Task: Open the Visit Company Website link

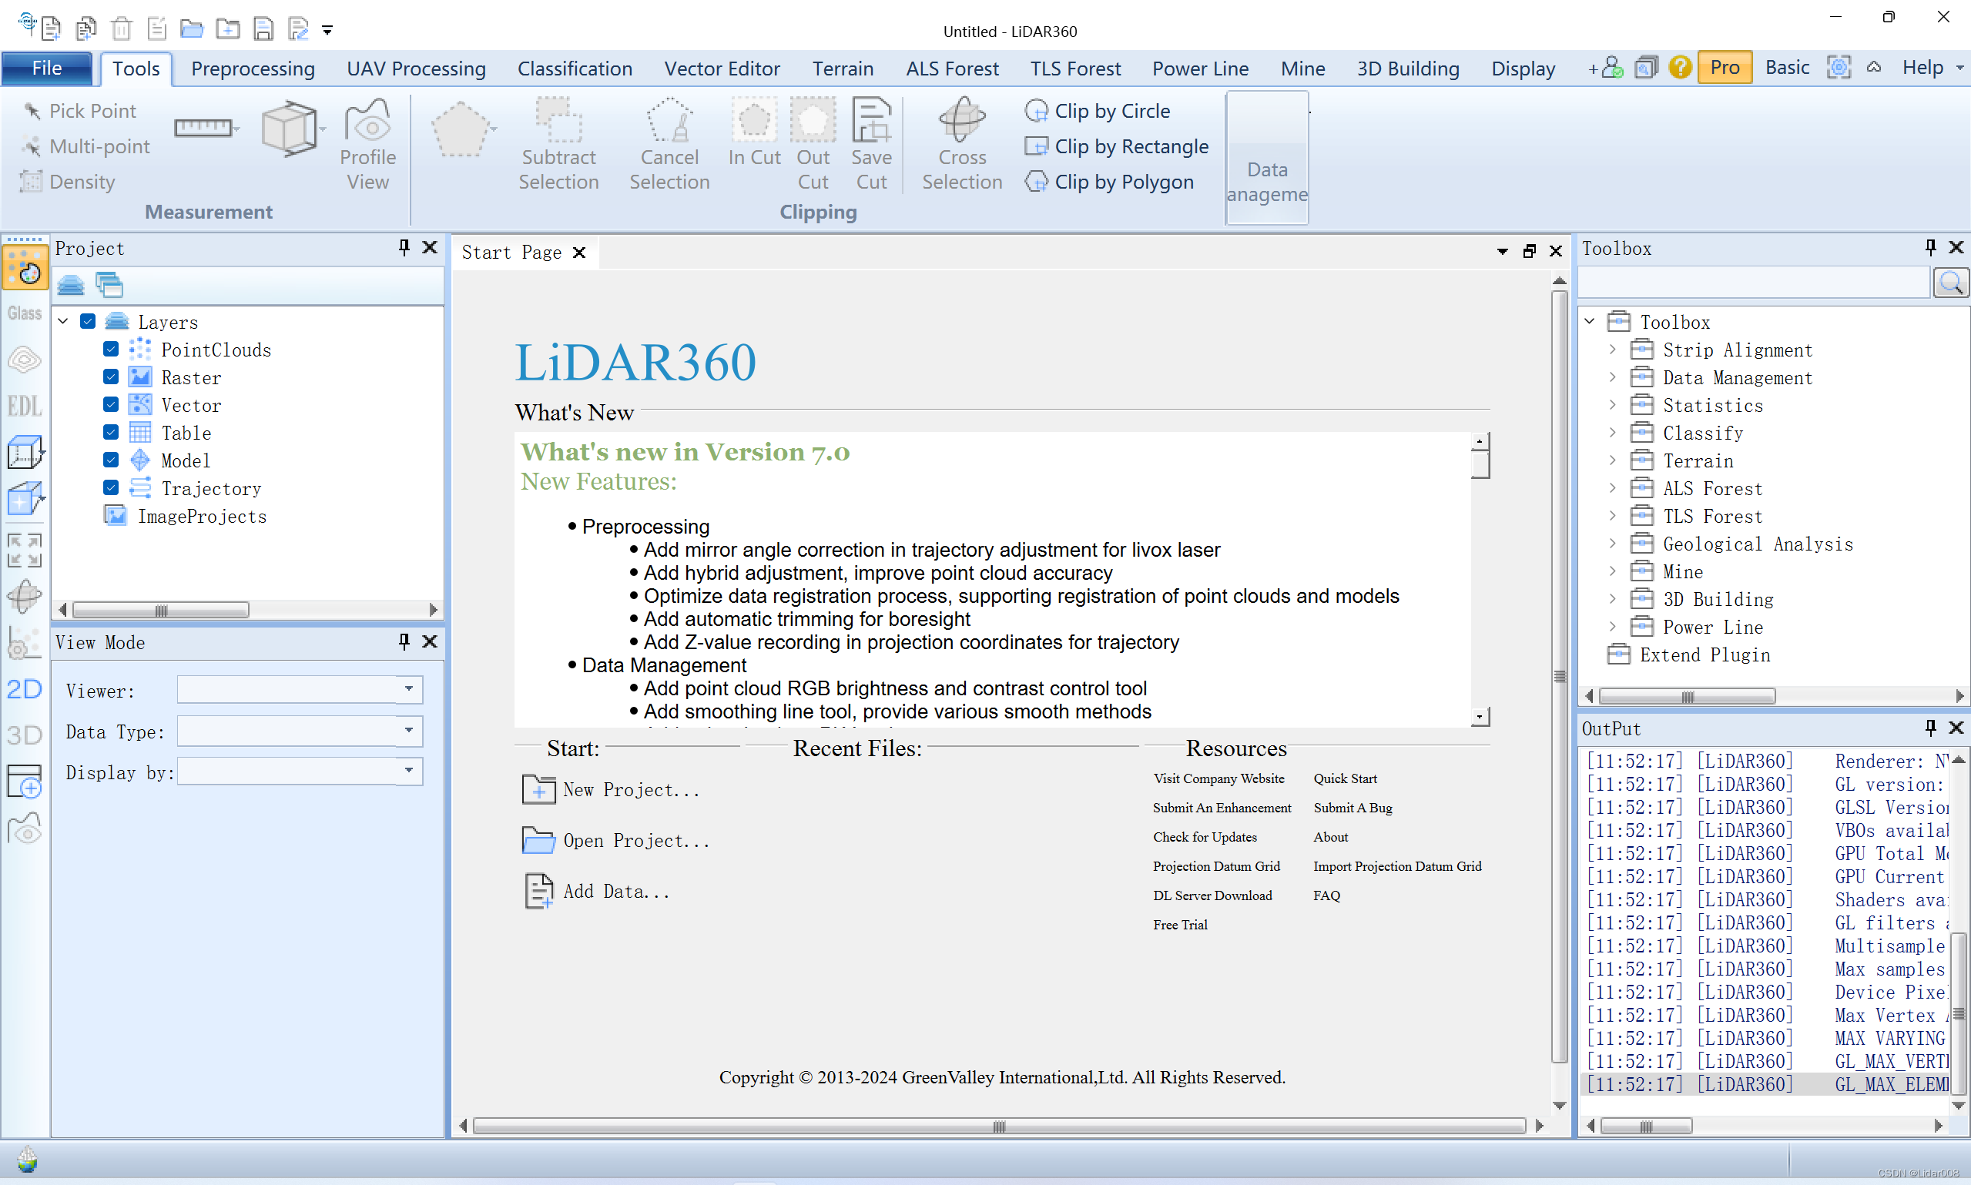Action: coord(1218,778)
